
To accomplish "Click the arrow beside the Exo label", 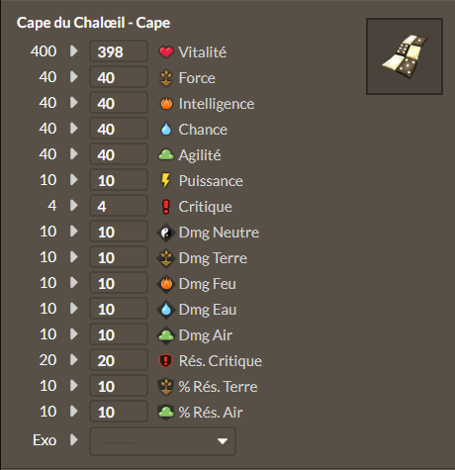I will point(74,439).
